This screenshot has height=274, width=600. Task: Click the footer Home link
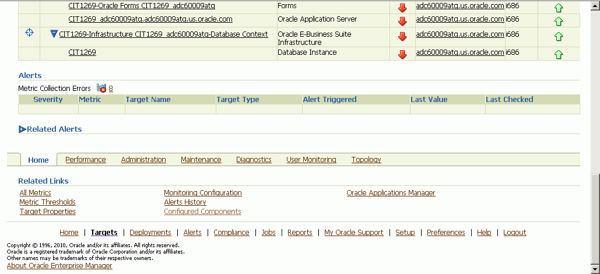pyautogui.click(x=69, y=232)
